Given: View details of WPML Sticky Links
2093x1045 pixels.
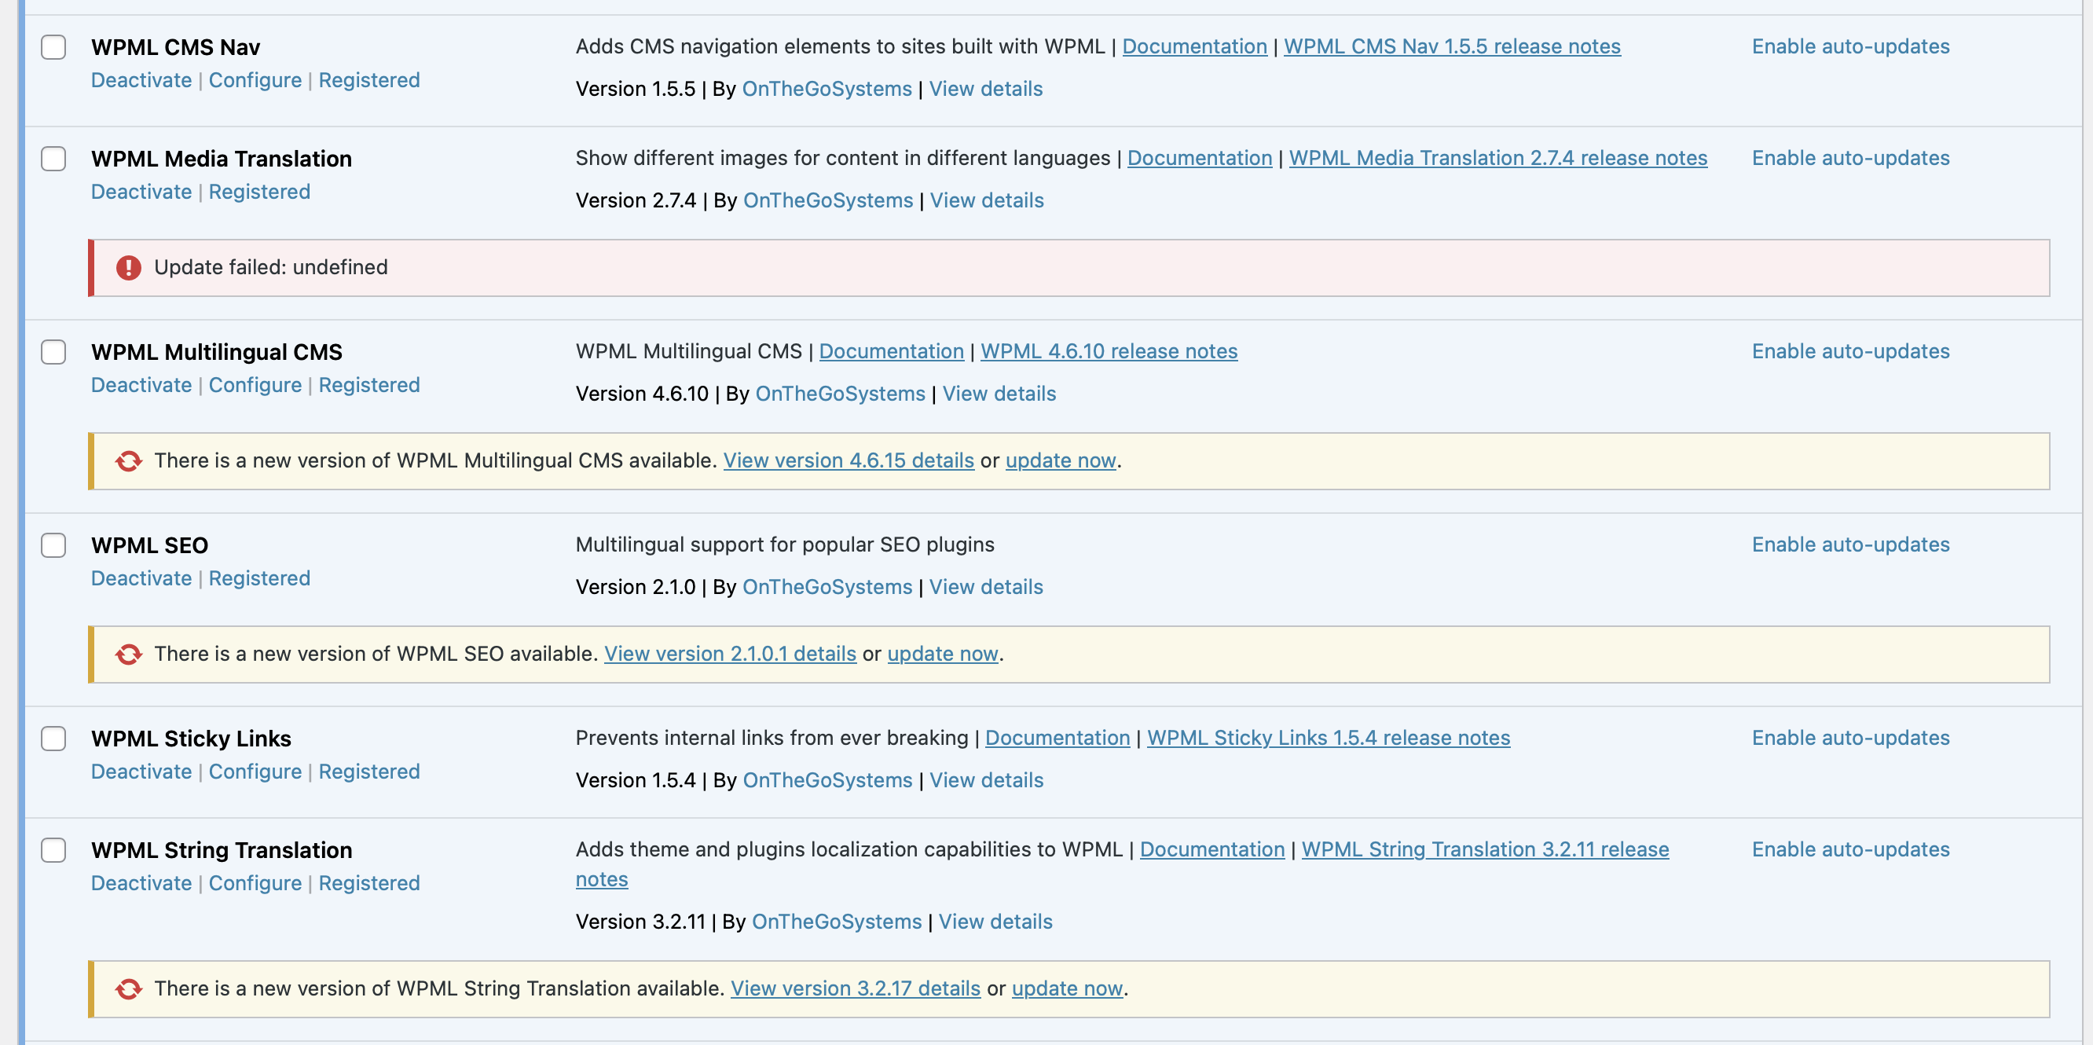Looking at the screenshot, I should (x=986, y=780).
